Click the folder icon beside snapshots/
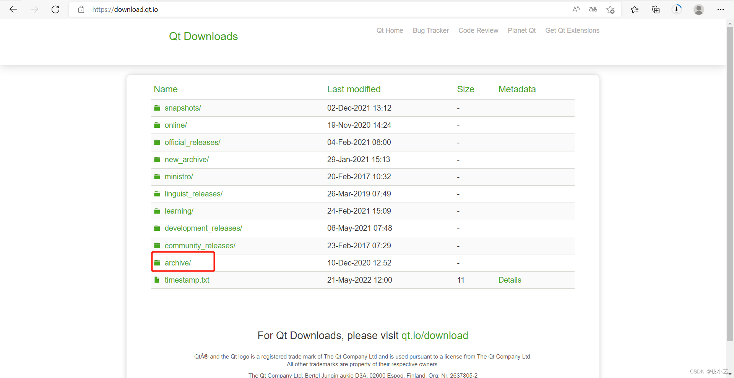 click(x=157, y=108)
